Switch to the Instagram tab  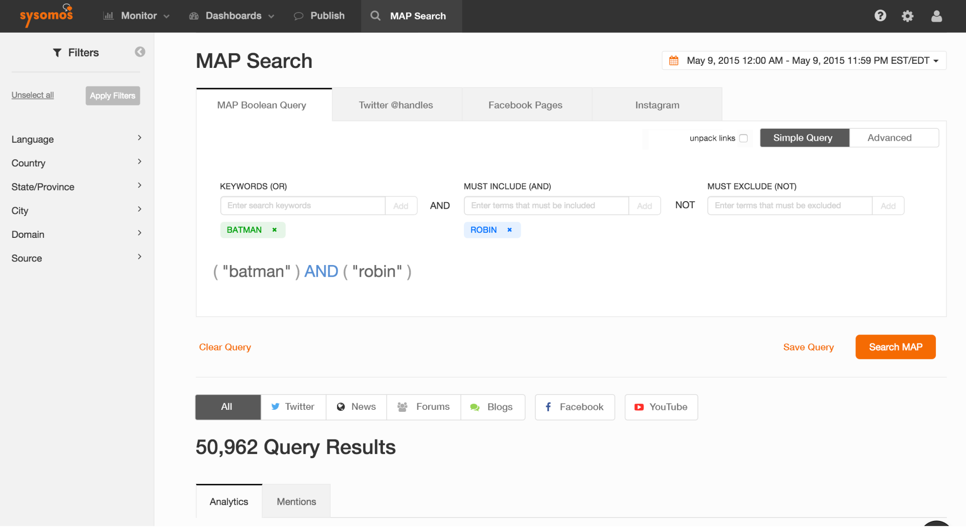click(x=657, y=105)
